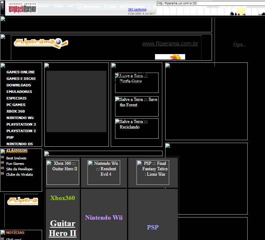Click the SAC link in the UOL bar
Viewport: 265px width, 240px height.
point(71,6)
